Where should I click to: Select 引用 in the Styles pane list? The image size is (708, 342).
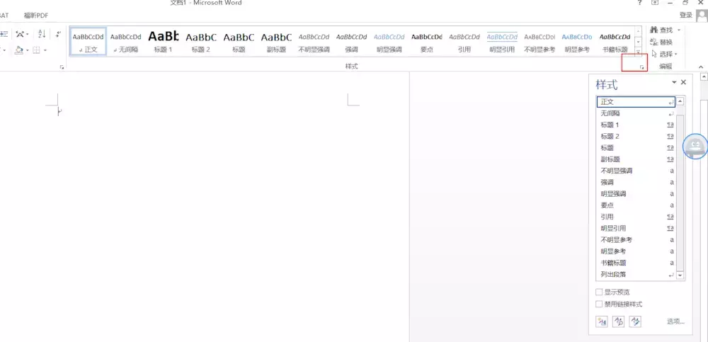pos(636,217)
